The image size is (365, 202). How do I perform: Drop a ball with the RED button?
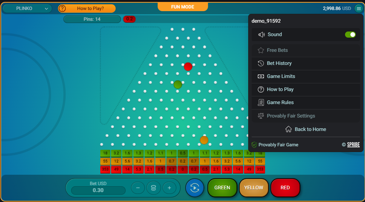[285, 188]
